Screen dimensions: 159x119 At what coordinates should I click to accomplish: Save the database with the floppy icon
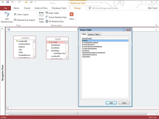click(x=7, y=2)
